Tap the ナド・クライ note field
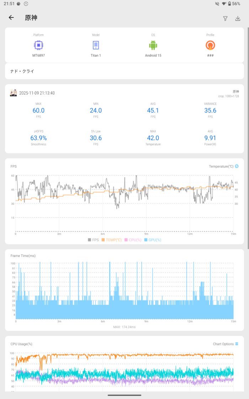 pyautogui.click(x=124, y=71)
